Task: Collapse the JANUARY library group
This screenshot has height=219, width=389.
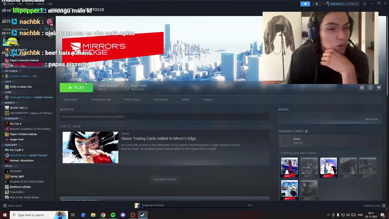Action: [3, 145]
